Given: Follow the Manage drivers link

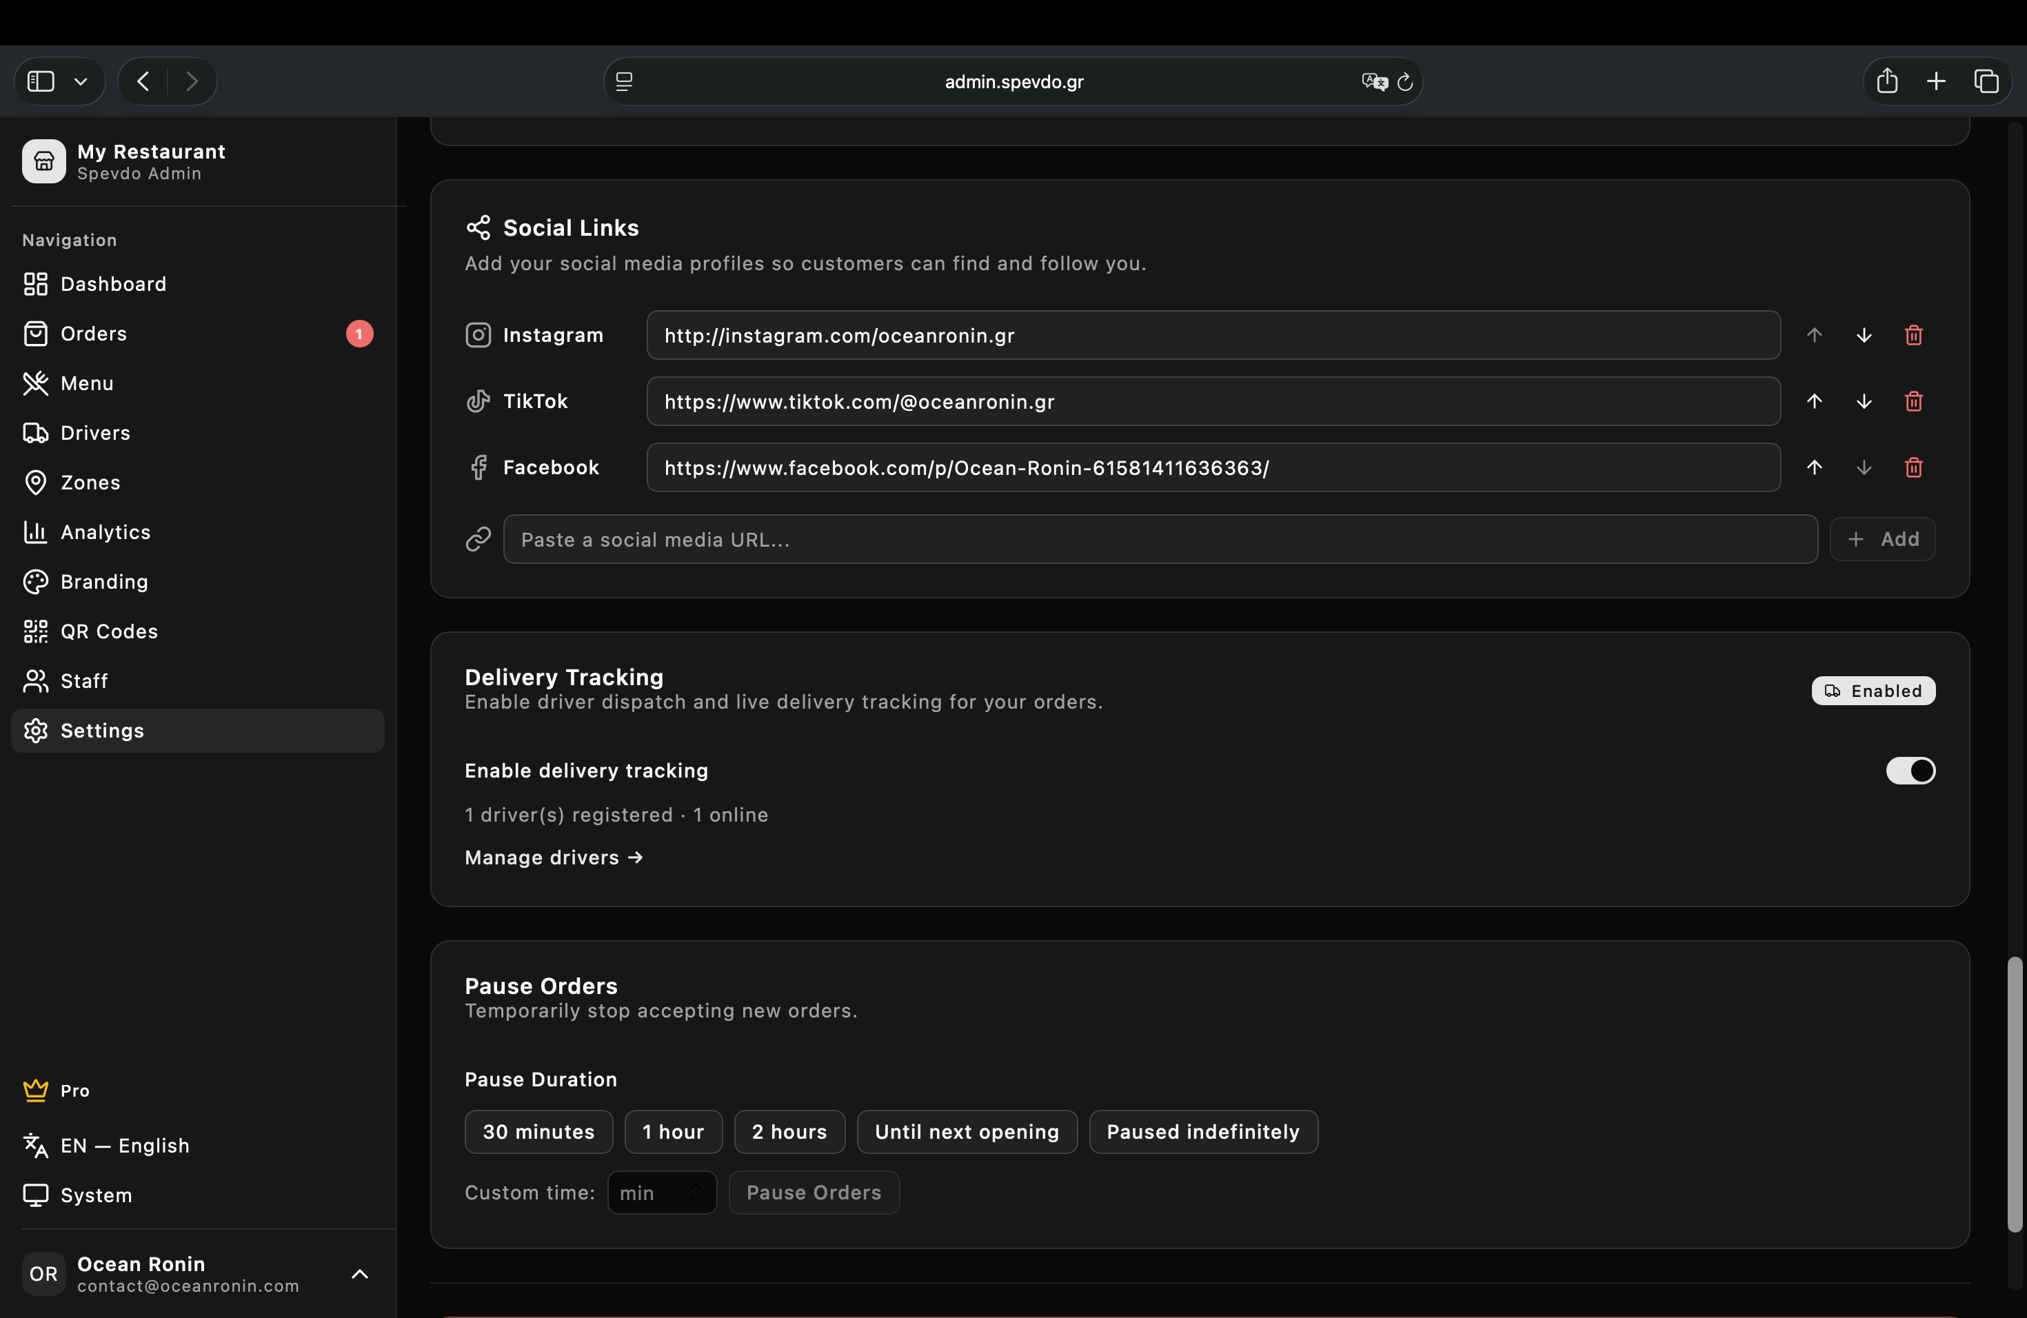Looking at the screenshot, I should [554, 858].
